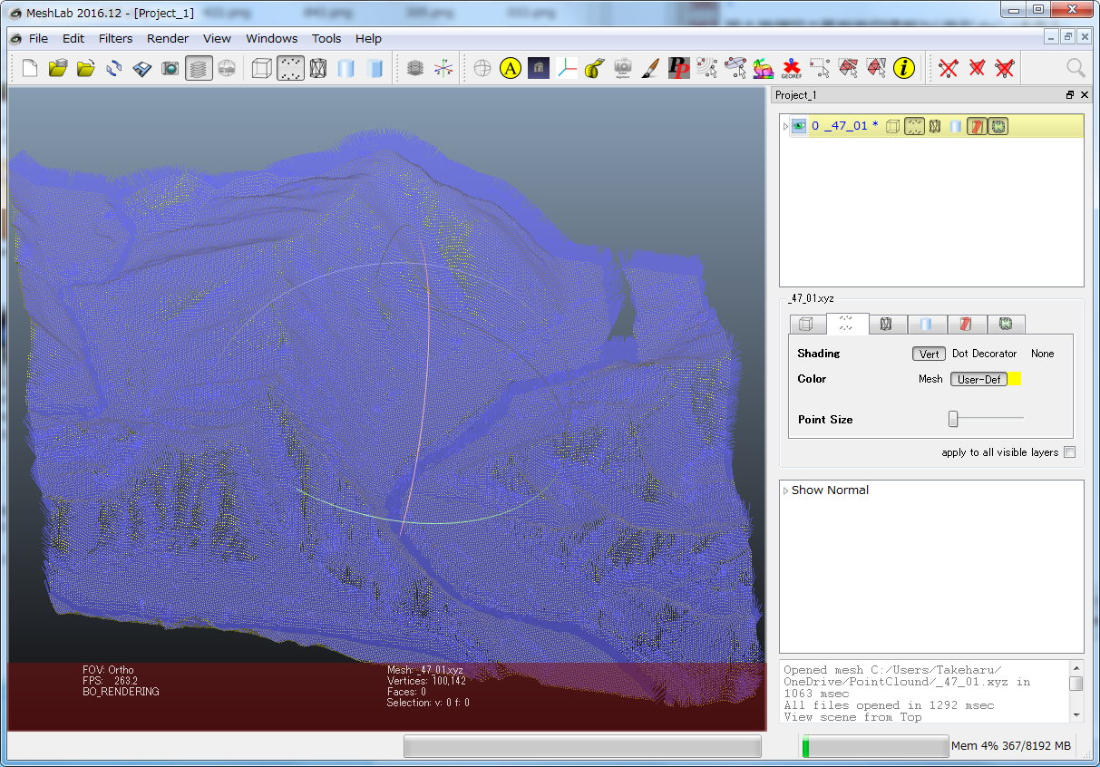Expand the _47_01 layer tree arrow
1100x767 pixels.
click(785, 127)
